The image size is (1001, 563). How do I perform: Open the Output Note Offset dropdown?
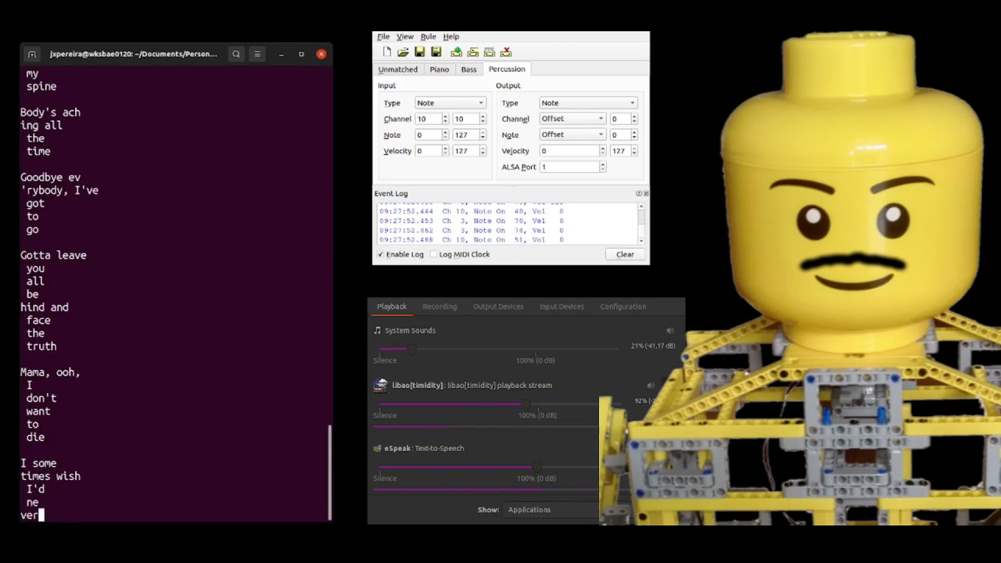[572, 134]
